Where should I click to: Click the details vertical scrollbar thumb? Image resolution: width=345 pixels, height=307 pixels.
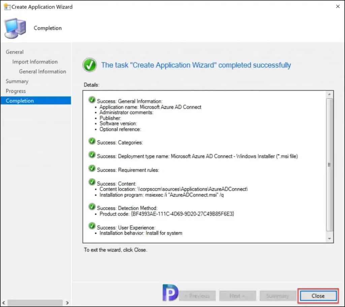[x=329, y=165]
